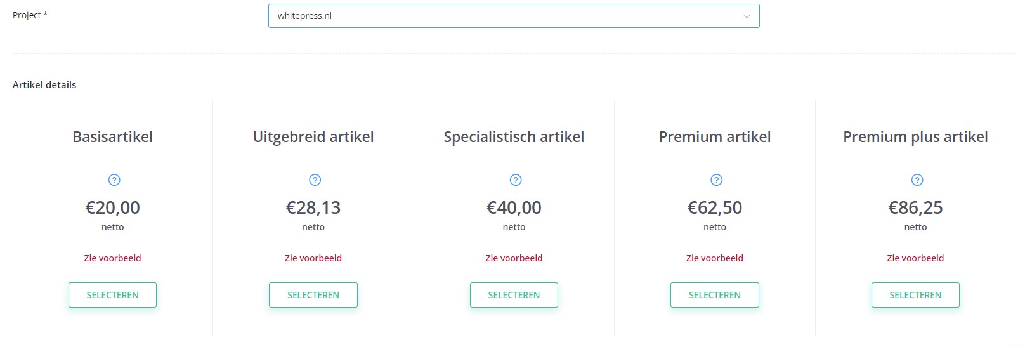Click the €86,25 price text
Viewport: 1025px width, 347px height.
(x=915, y=207)
